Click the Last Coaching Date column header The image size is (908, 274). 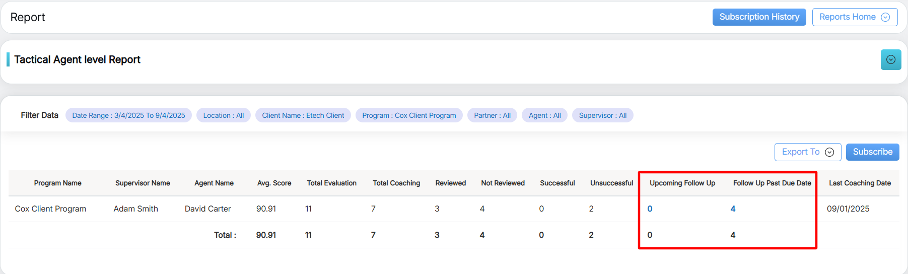click(860, 183)
